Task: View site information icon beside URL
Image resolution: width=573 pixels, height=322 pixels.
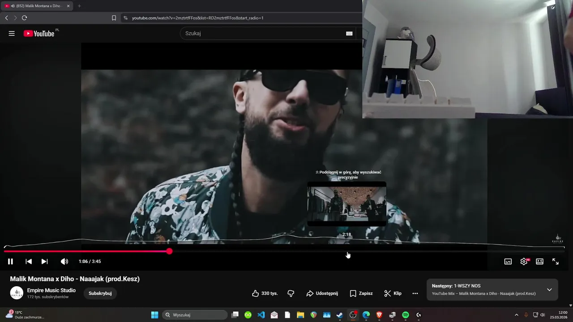Action: point(125,18)
